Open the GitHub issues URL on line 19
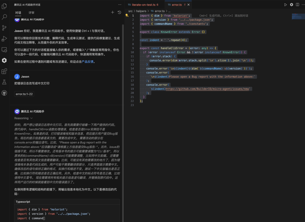The image size is (305, 222). [207, 89]
